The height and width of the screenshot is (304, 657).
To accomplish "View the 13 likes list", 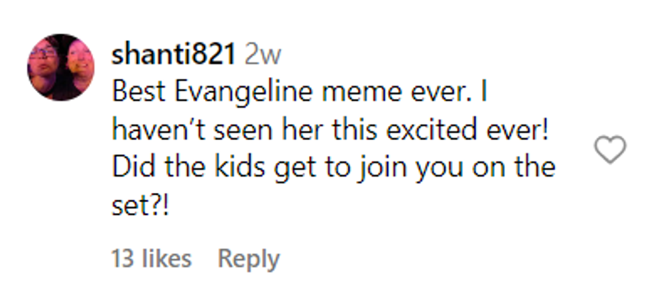I will click(151, 259).
